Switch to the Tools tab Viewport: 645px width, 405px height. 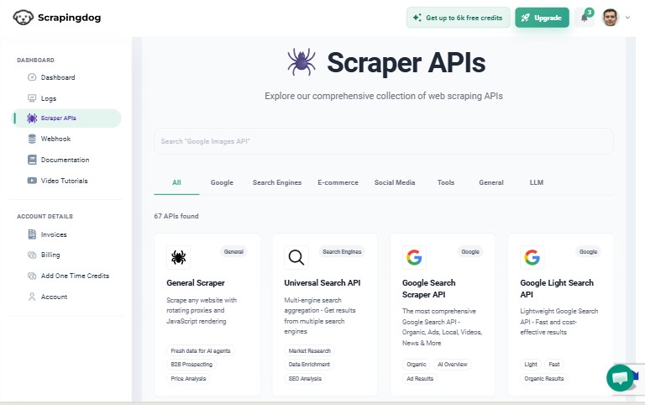point(446,182)
